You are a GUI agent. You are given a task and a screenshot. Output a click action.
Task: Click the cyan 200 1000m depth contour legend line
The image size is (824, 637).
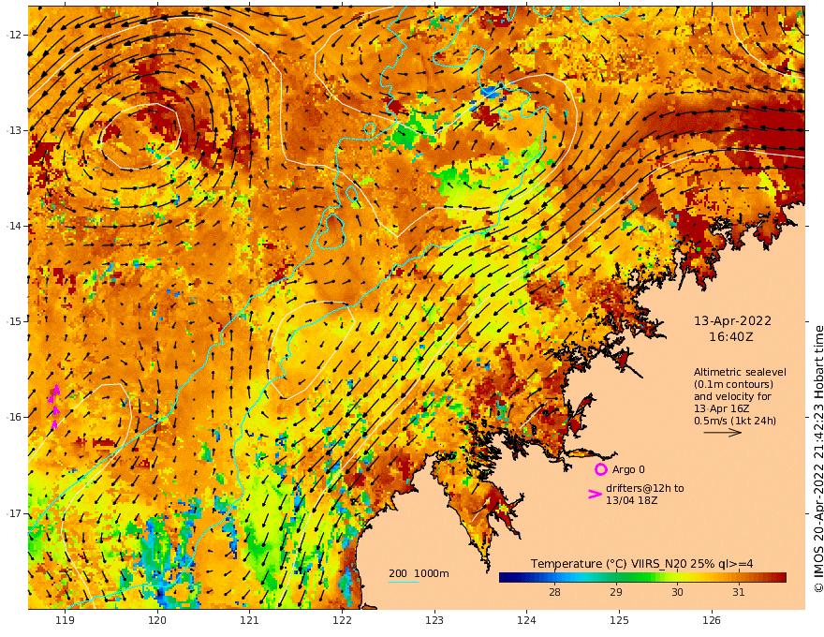click(x=404, y=582)
